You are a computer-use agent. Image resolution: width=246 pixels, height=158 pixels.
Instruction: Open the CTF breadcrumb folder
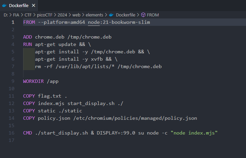pos(28,15)
